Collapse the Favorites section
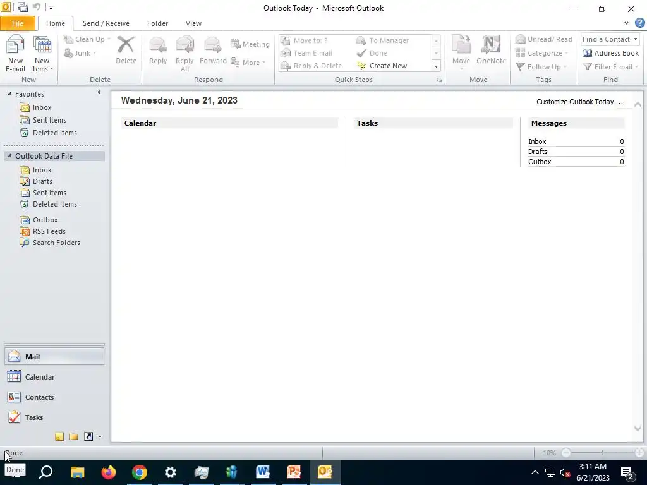This screenshot has height=485, width=647. pyautogui.click(x=9, y=94)
